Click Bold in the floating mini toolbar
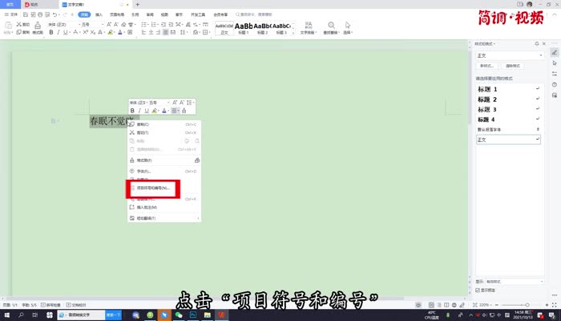Viewport: 561px width, 321px height. (x=132, y=110)
